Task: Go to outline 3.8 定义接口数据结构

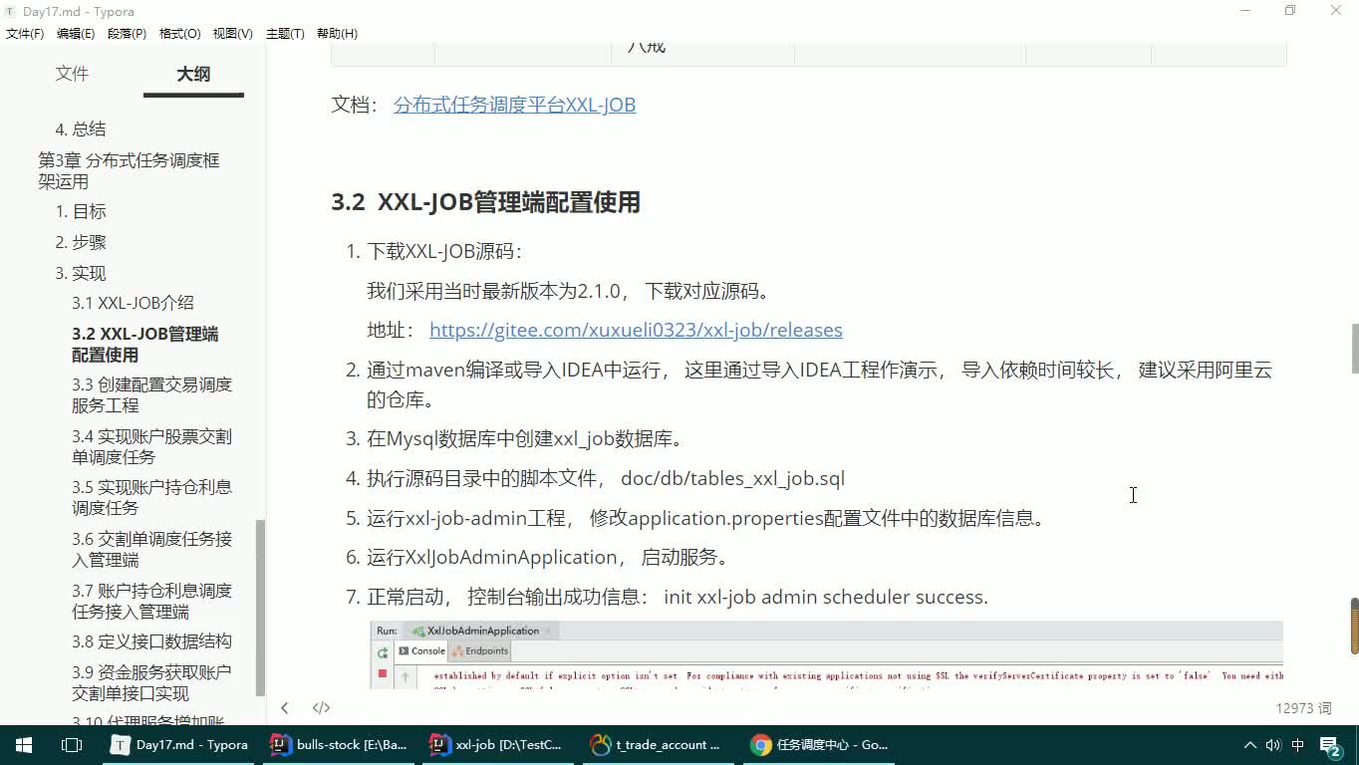Action: click(x=151, y=641)
